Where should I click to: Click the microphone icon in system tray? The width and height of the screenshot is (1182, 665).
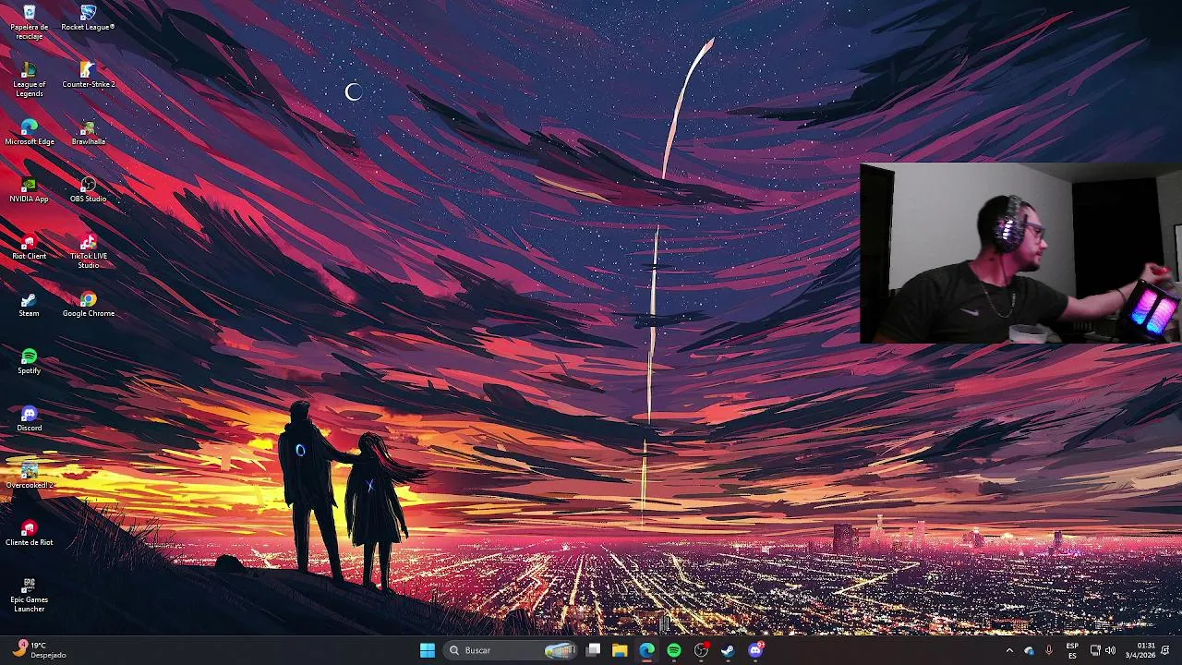(1049, 650)
